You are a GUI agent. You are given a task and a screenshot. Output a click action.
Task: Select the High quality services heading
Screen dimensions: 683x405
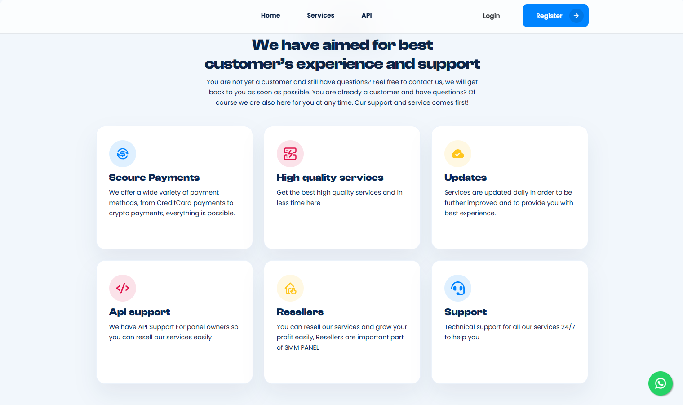pyautogui.click(x=330, y=178)
